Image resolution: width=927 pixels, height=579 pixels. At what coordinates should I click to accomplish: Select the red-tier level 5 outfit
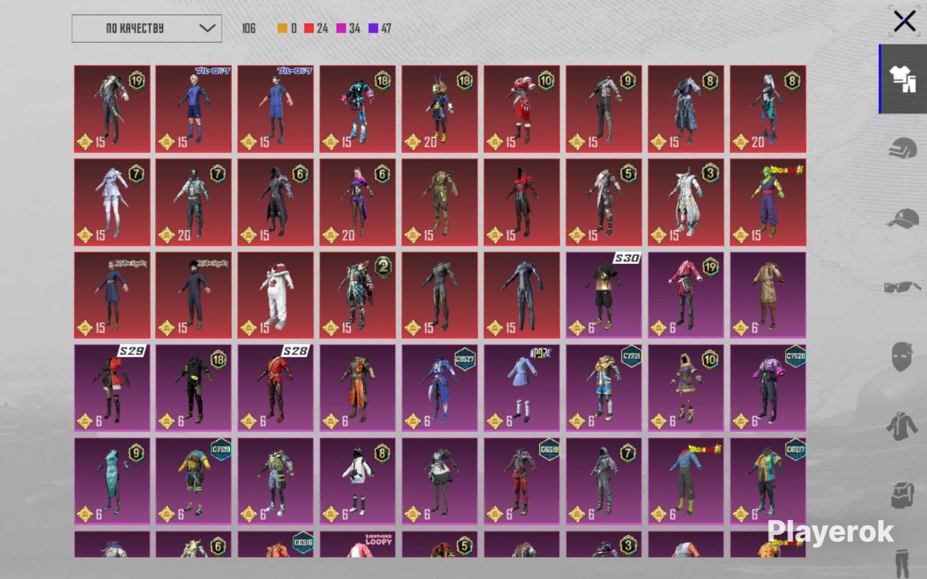coord(604,202)
